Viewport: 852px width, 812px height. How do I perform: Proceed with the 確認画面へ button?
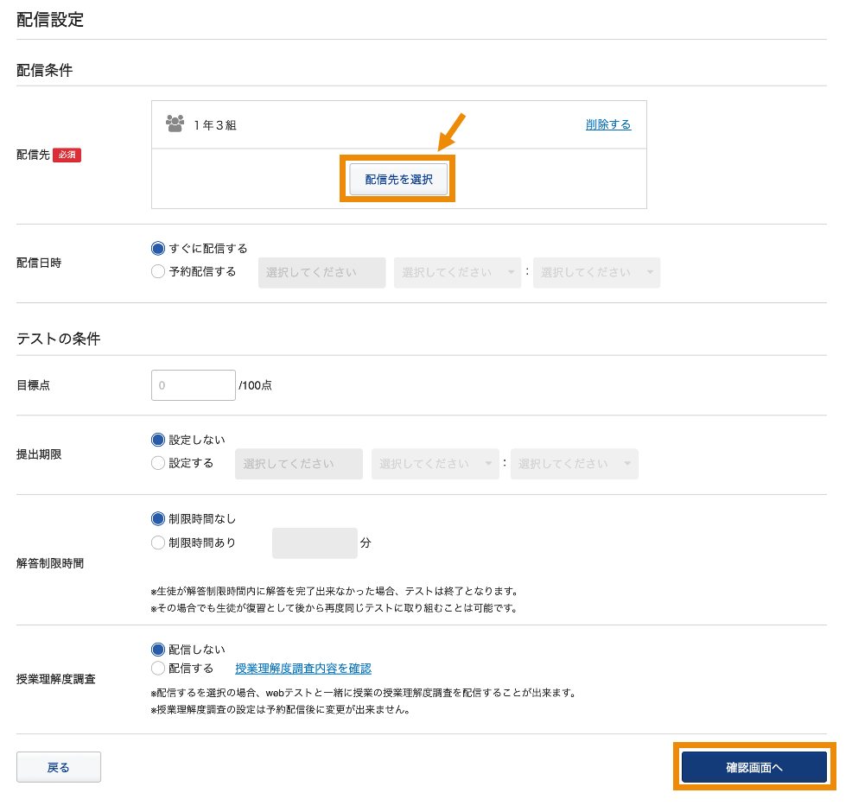(754, 767)
